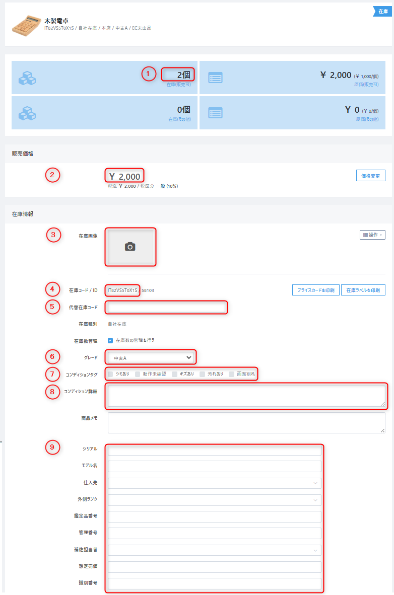The image size is (394, 595).
Task: Click the list icon in 原価(その他) tile
Action: pyautogui.click(x=216, y=113)
